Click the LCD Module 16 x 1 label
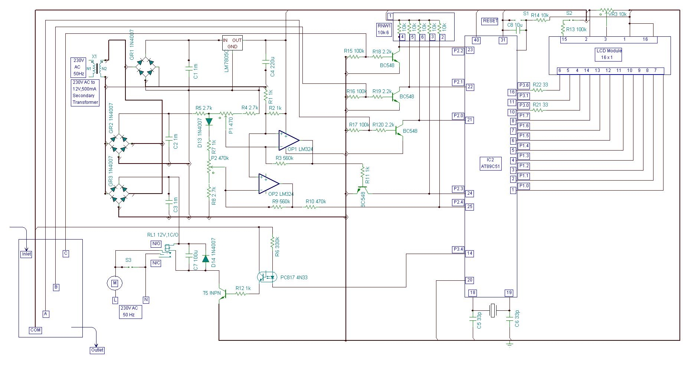This screenshot has width=688, height=376. point(609,54)
